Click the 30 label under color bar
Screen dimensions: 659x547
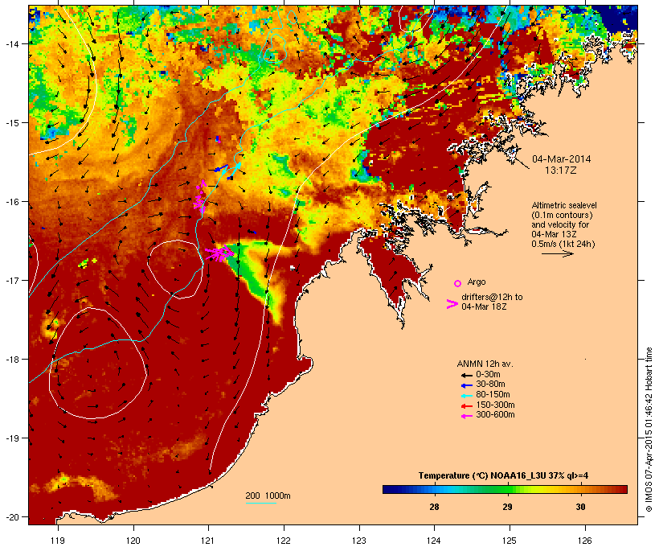580,507
